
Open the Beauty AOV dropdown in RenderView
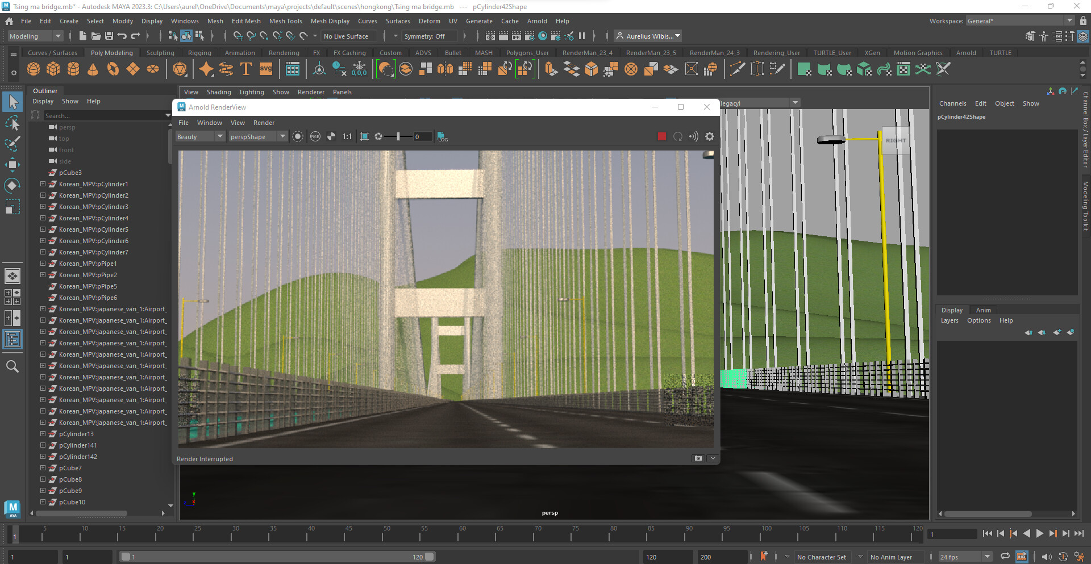(199, 136)
